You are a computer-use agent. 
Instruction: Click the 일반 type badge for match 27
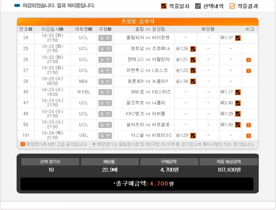pyautogui.click(x=105, y=70)
